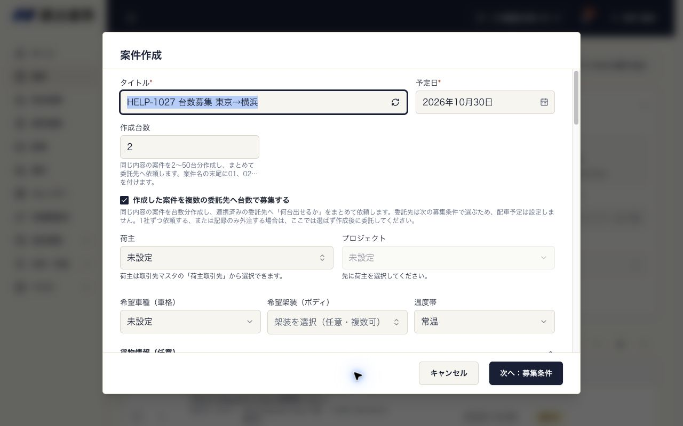Open the 温度帯 dropdown showing 常温
Image resolution: width=683 pixels, height=426 pixels.
point(485,322)
